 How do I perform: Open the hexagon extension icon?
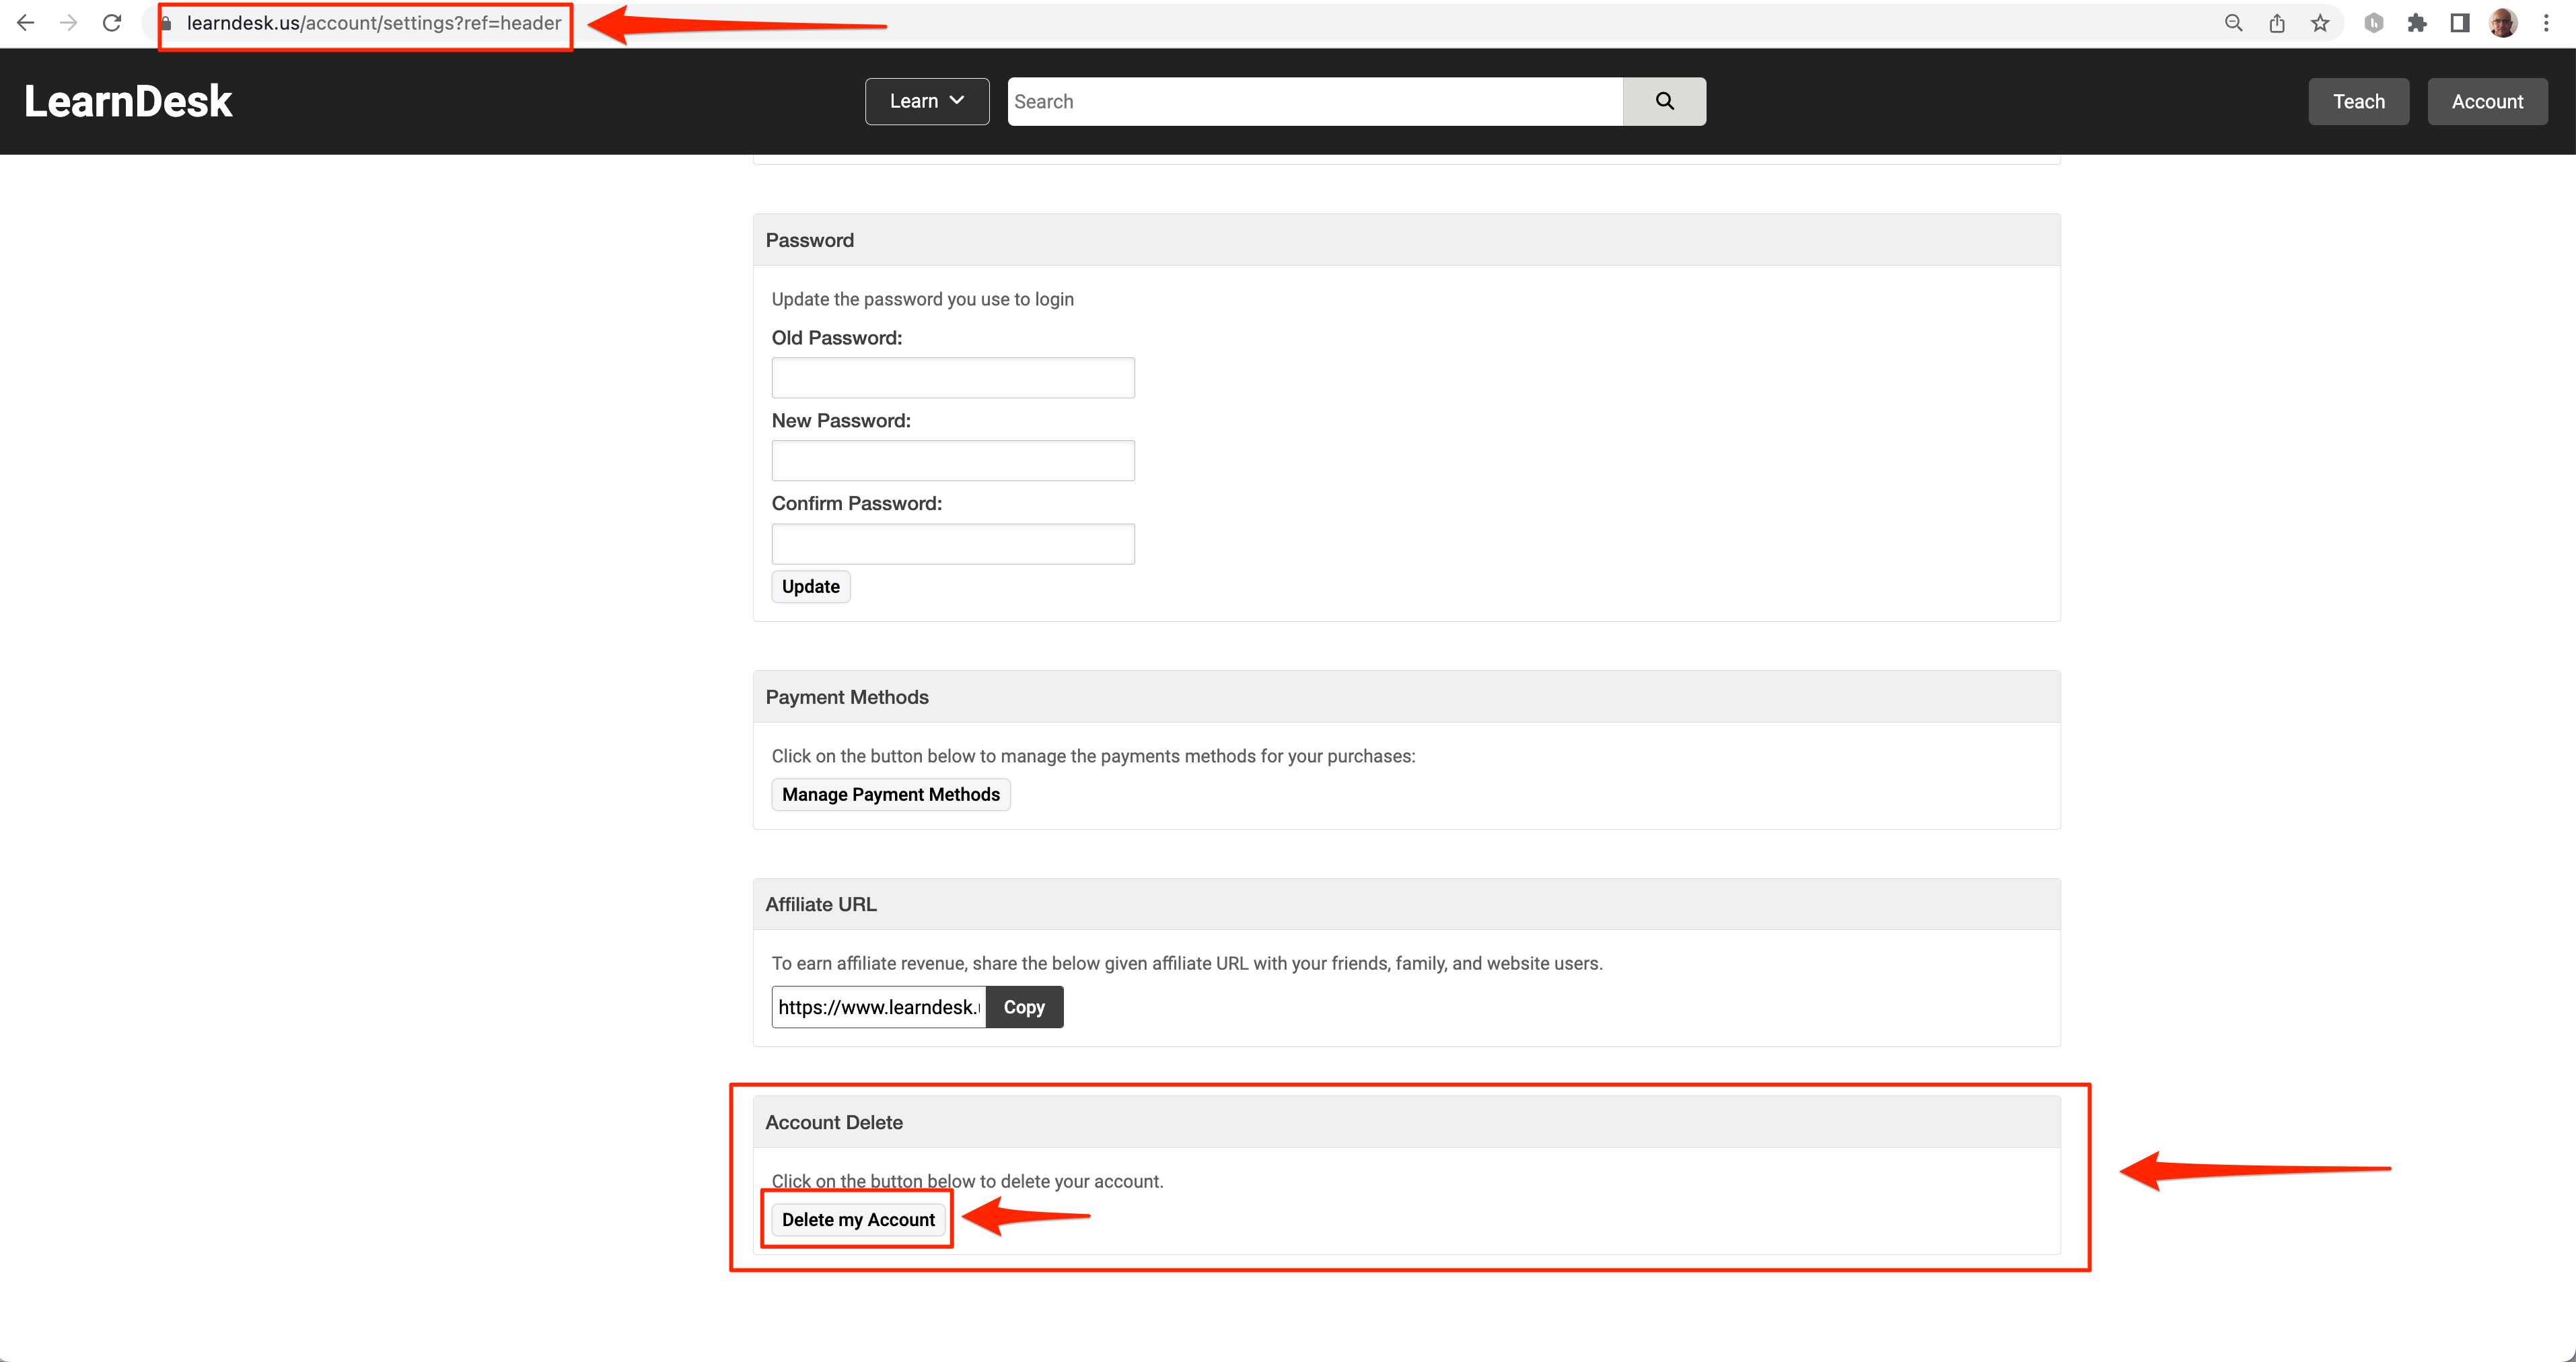[2374, 23]
